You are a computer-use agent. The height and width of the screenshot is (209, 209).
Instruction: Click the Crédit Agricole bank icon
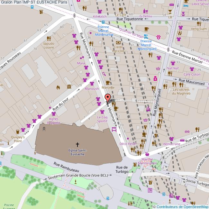[x=118, y=42]
